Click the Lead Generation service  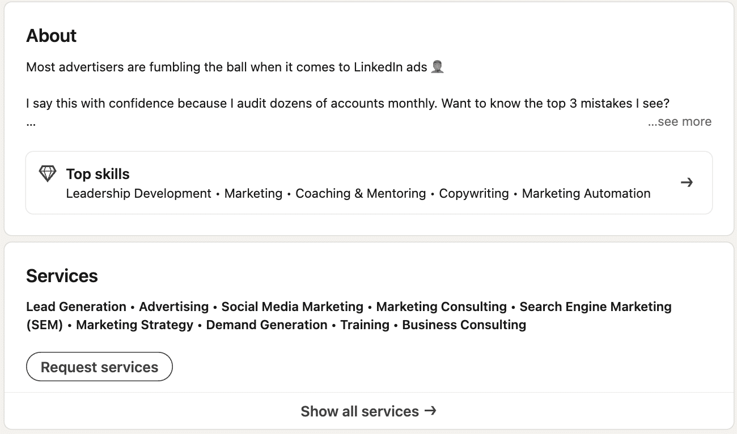pyautogui.click(x=76, y=307)
